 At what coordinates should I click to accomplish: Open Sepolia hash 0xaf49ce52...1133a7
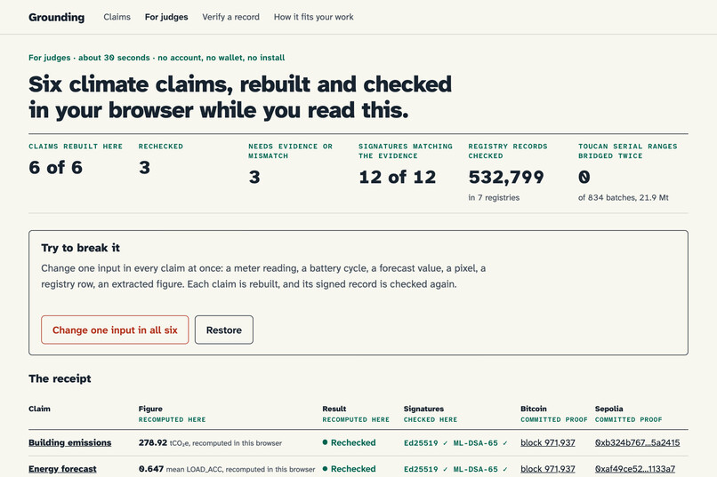(635, 469)
